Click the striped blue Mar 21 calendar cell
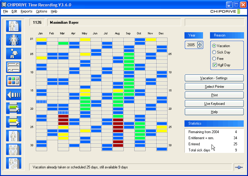The height and width of the screenshot is (176, 248). 63,112
